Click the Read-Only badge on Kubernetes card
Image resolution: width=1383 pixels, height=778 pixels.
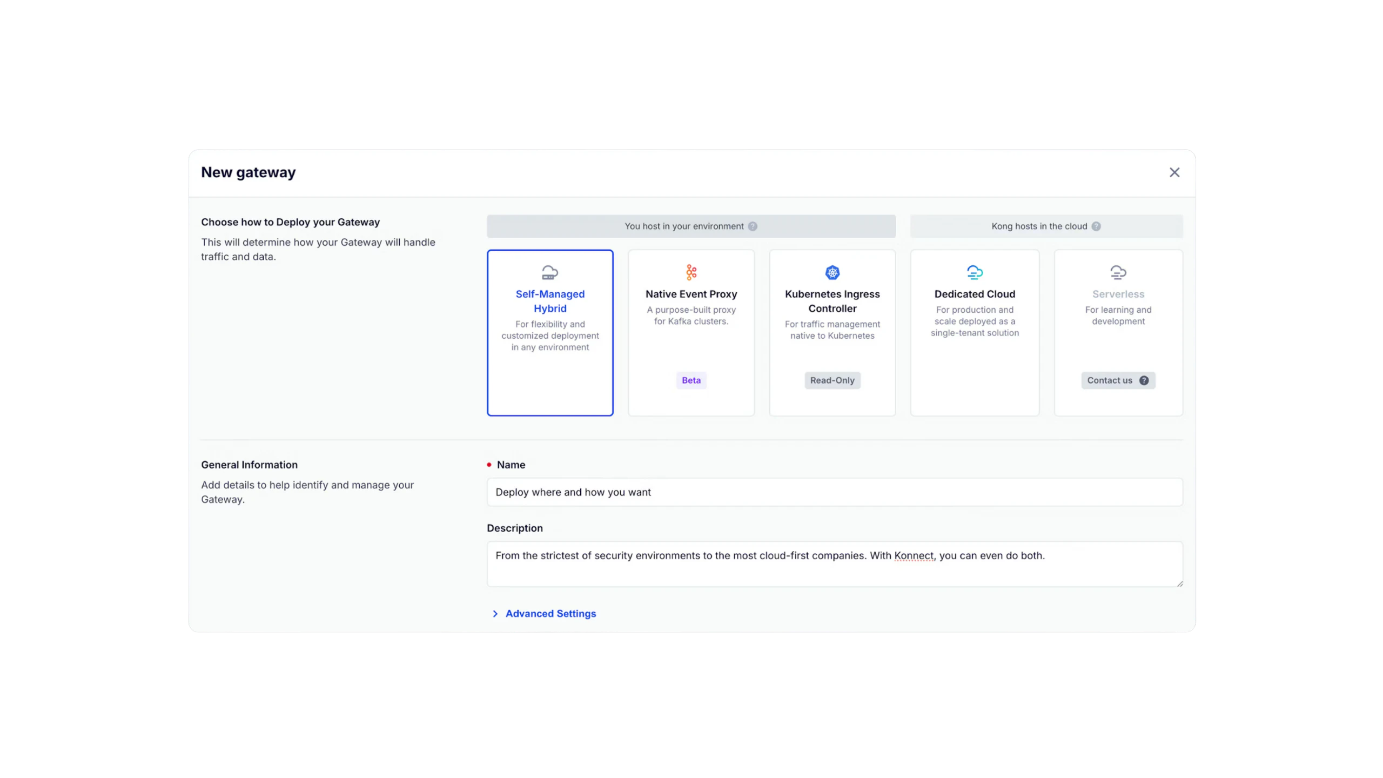832,380
